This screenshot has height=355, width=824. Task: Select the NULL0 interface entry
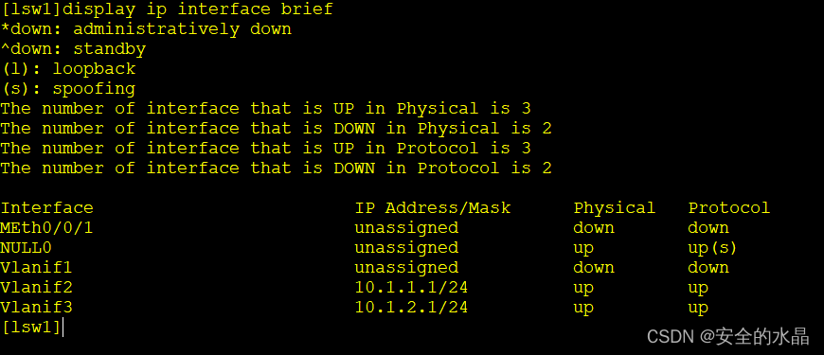[x=26, y=248]
